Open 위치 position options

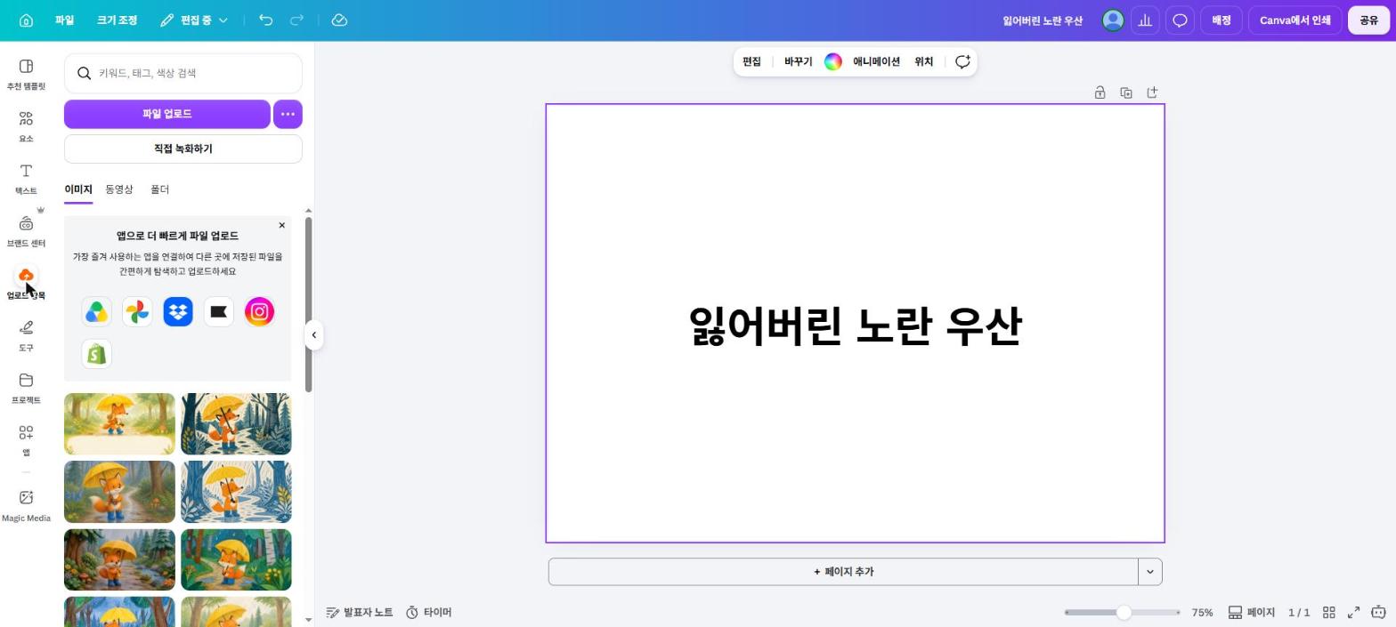924,61
